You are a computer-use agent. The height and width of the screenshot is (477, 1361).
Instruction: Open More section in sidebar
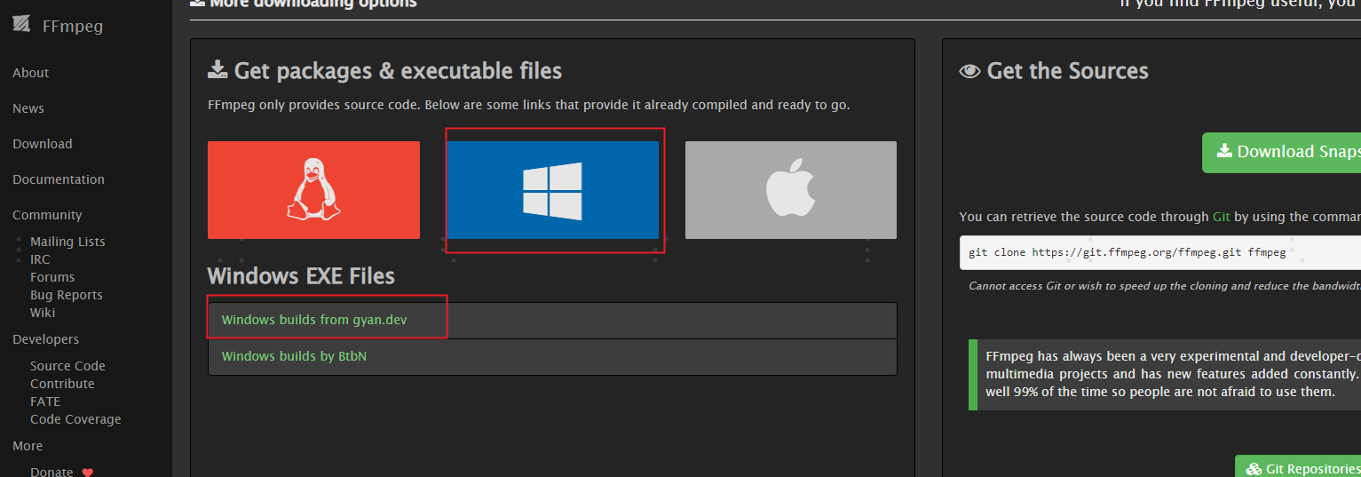click(x=28, y=446)
